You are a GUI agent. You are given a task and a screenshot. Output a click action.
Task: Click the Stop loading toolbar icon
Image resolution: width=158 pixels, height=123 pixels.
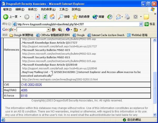[38, 17]
